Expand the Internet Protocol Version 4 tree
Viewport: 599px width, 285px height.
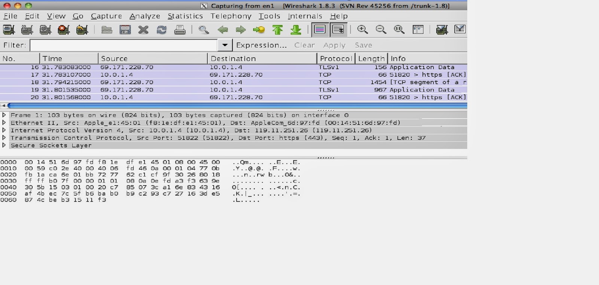pos(4,130)
